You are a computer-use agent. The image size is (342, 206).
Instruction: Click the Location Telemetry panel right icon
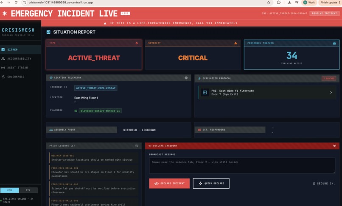(186, 78)
